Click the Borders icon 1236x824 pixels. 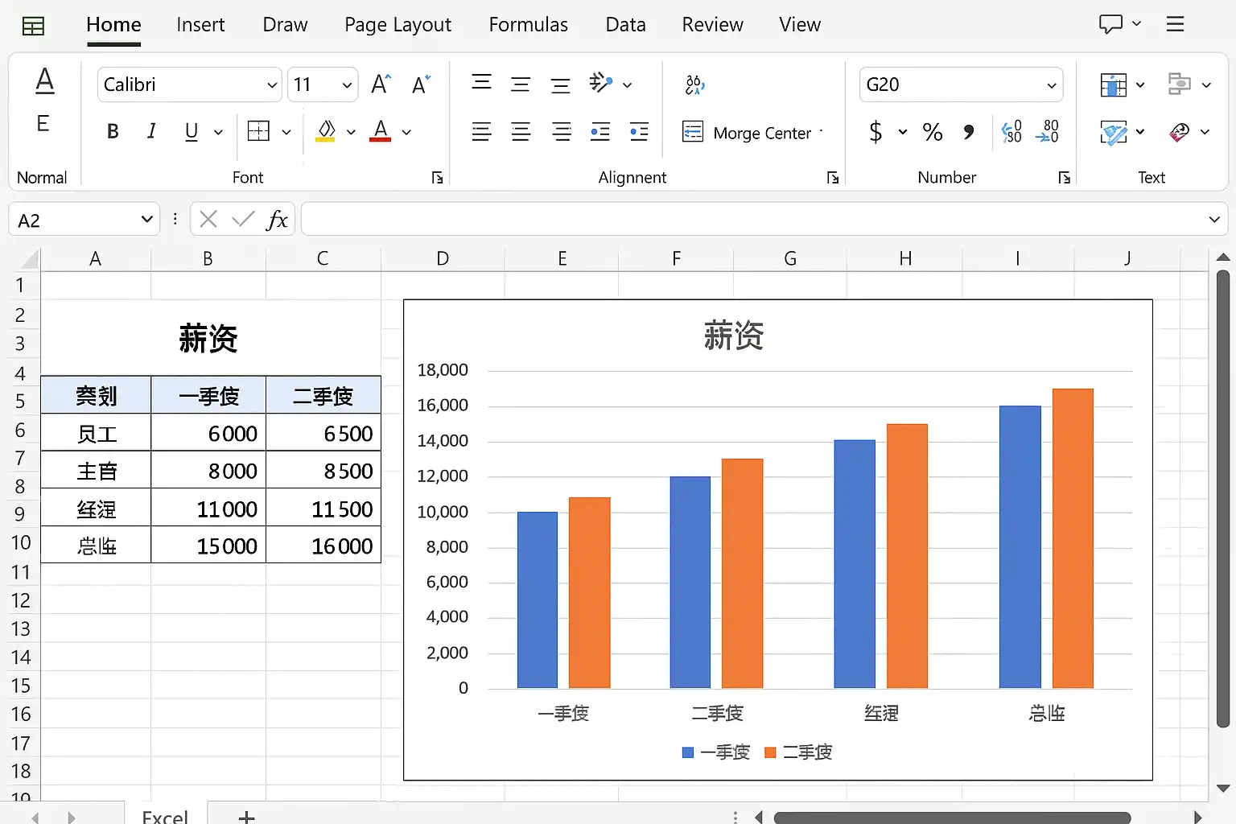click(x=258, y=132)
